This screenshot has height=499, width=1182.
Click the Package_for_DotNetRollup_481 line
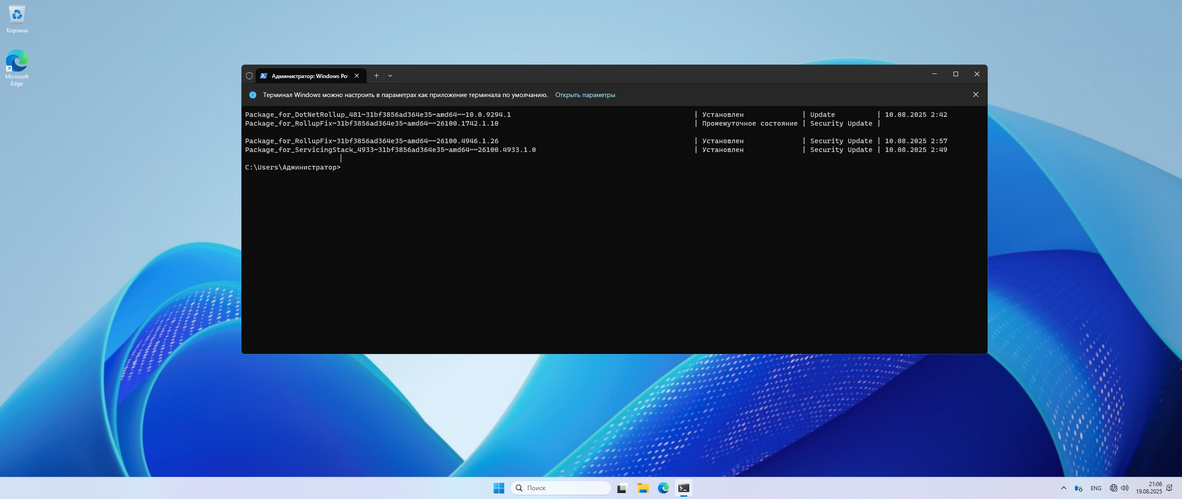(x=596, y=115)
